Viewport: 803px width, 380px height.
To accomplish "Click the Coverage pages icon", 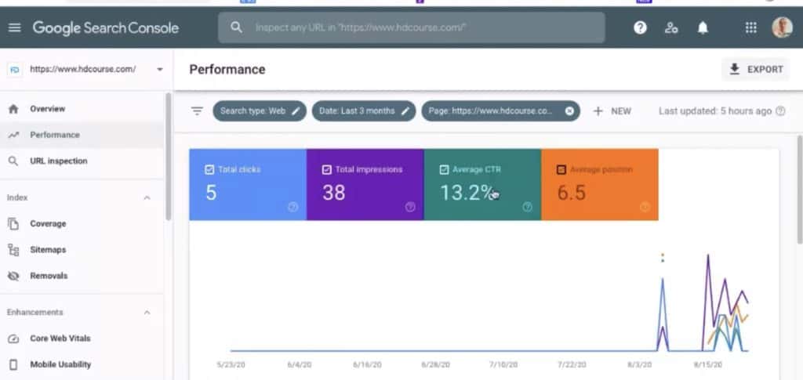I will point(14,223).
